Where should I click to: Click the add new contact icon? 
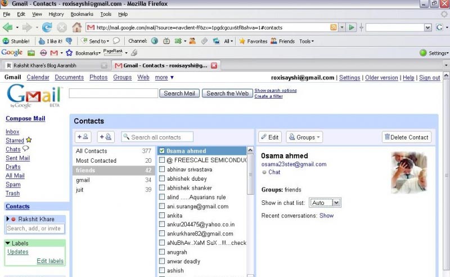click(x=83, y=137)
